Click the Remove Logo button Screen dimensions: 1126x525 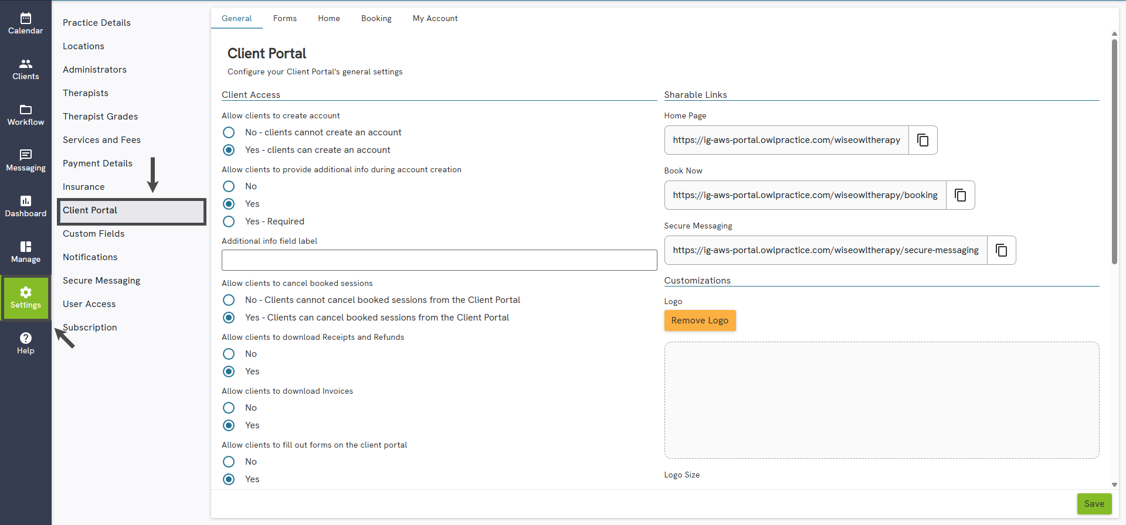point(700,321)
